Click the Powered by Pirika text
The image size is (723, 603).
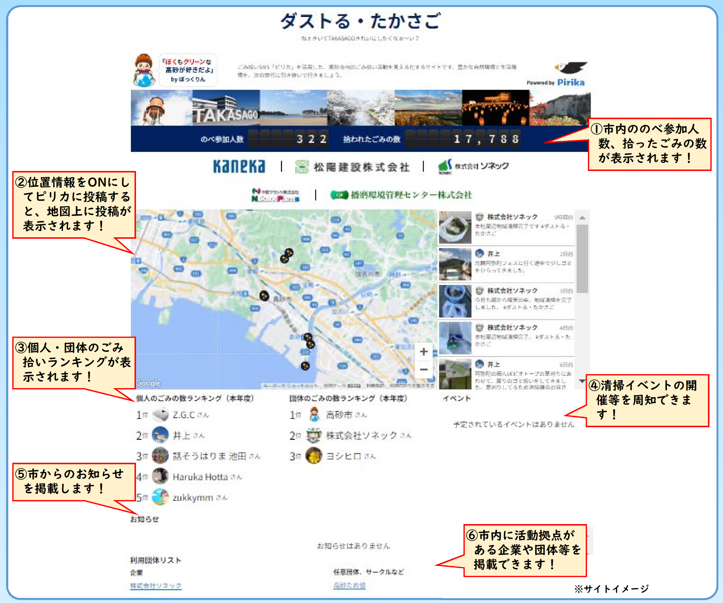pyautogui.click(x=556, y=82)
